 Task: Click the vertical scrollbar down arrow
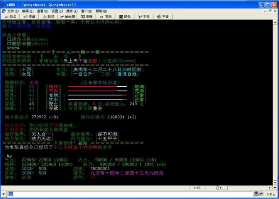[275, 182]
